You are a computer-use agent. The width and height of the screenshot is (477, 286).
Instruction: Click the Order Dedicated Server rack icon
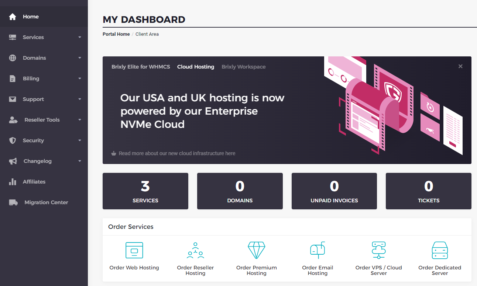coord(440,250)
